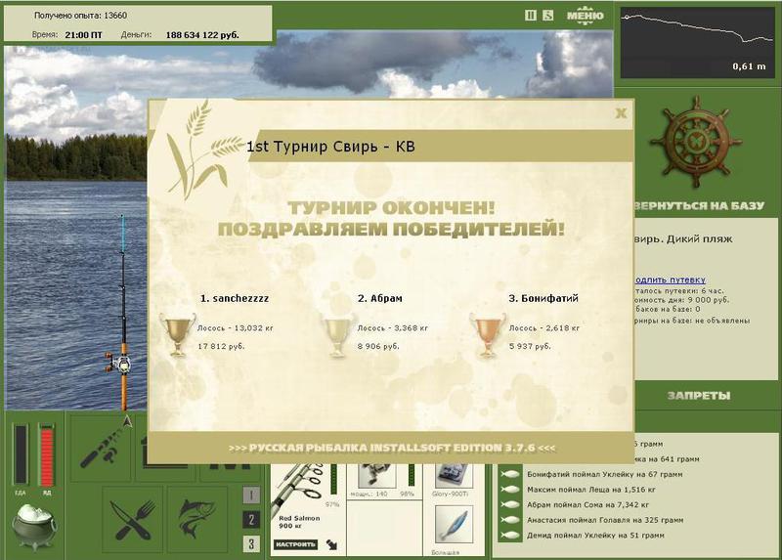Screen dimensions: 782x560
Task: Click the prize amount 8 906 руб.
Action: coord(378,346)
